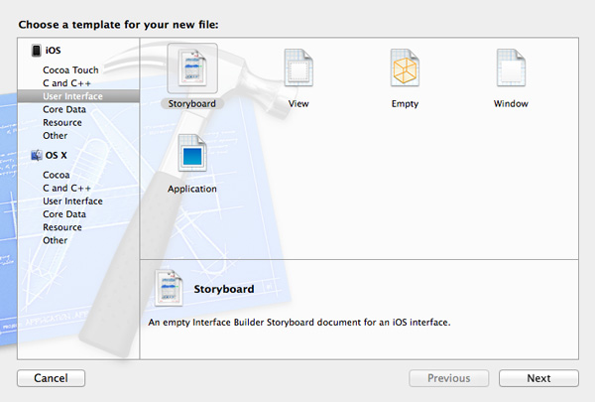Click the Empty template label

pyautogui.click(x=405, y=104)
